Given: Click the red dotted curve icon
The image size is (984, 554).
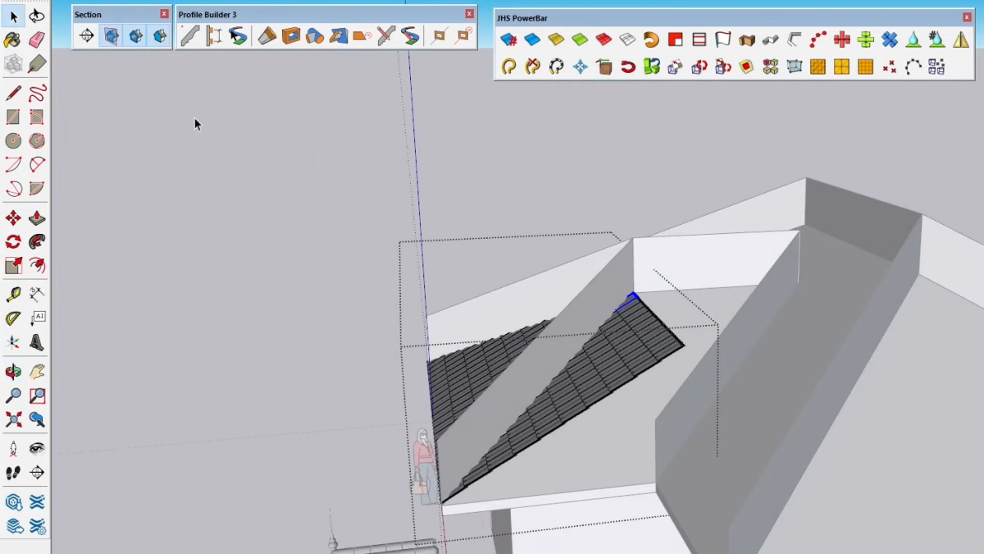Looking at the screenshot, I should coord(818,39).
